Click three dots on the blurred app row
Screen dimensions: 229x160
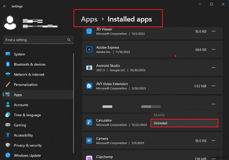[x=214, y=104]
